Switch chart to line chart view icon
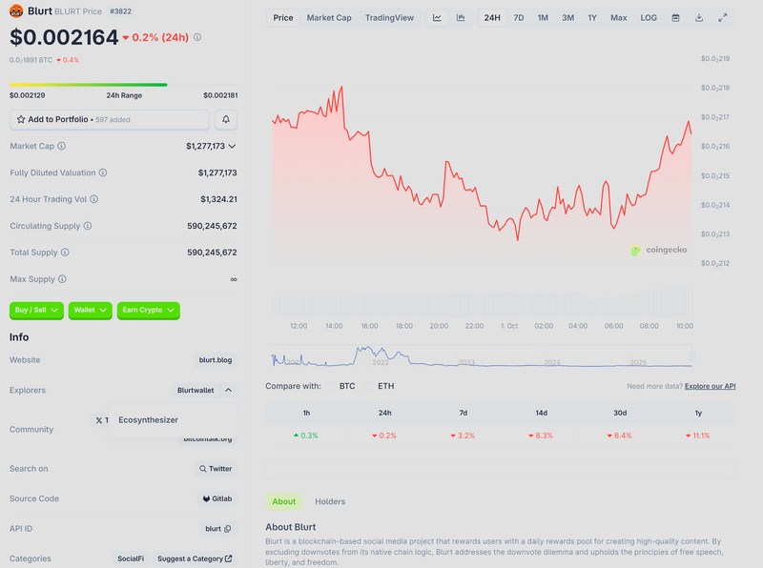This screenshot has height=568, width=763. point(437,18)
